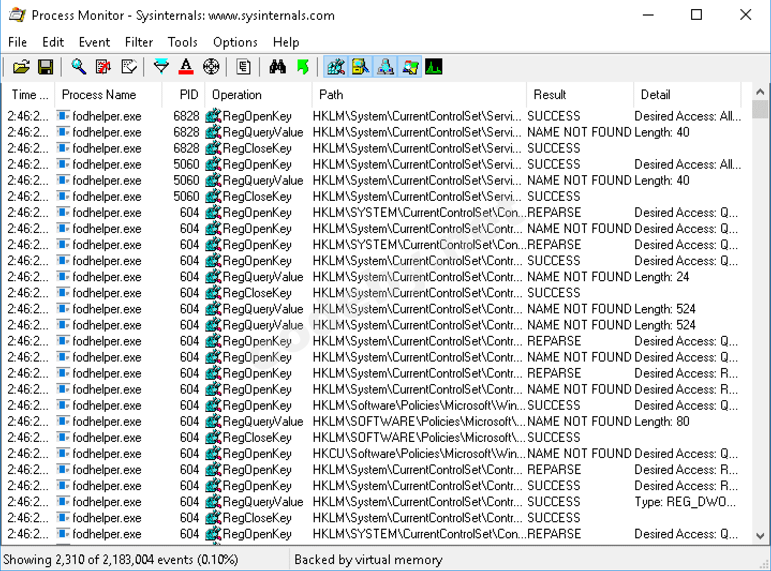Image resolution: width=771 pixels, height=571 pixels.
Task: Click the HKCU\Software\Policies path cell
Action: tap(419, 454)
